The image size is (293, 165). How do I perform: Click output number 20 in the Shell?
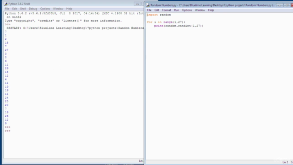click(6, 105)
